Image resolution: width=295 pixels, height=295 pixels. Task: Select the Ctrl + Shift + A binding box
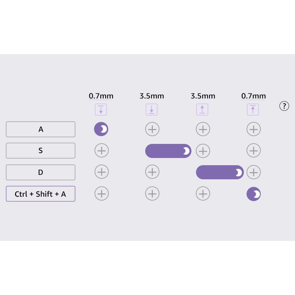tap(41, 194)
